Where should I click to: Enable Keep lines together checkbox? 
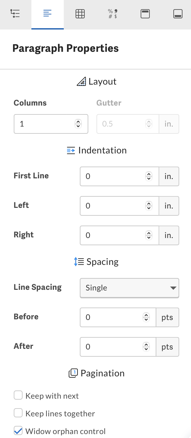coord(18,413)
